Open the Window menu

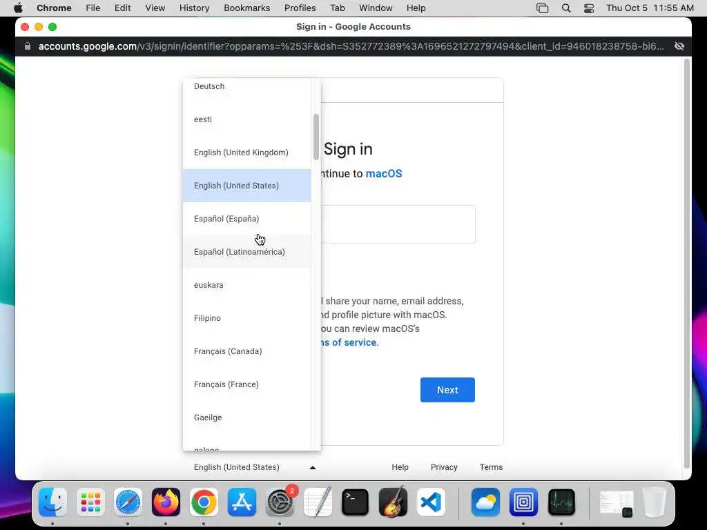[x=376, y=8]
